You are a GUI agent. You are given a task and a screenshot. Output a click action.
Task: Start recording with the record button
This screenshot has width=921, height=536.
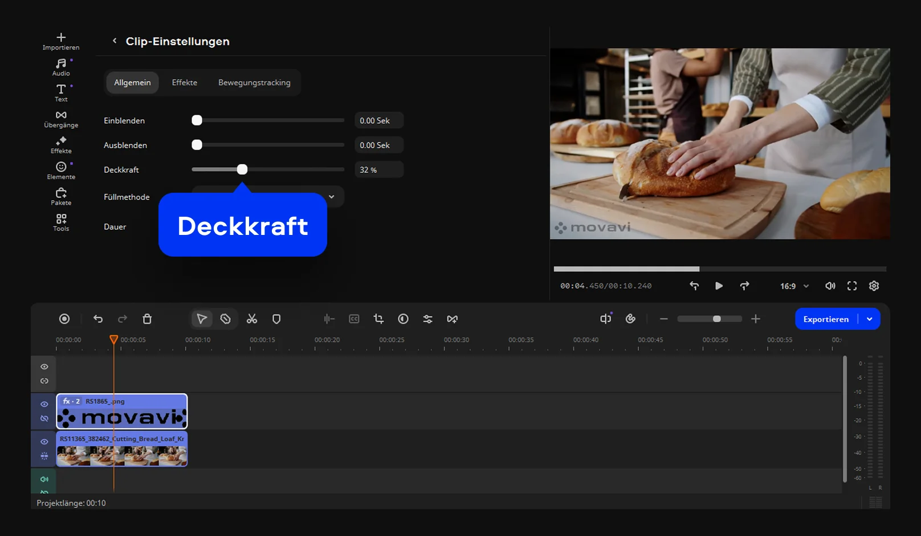click(64, 319)
